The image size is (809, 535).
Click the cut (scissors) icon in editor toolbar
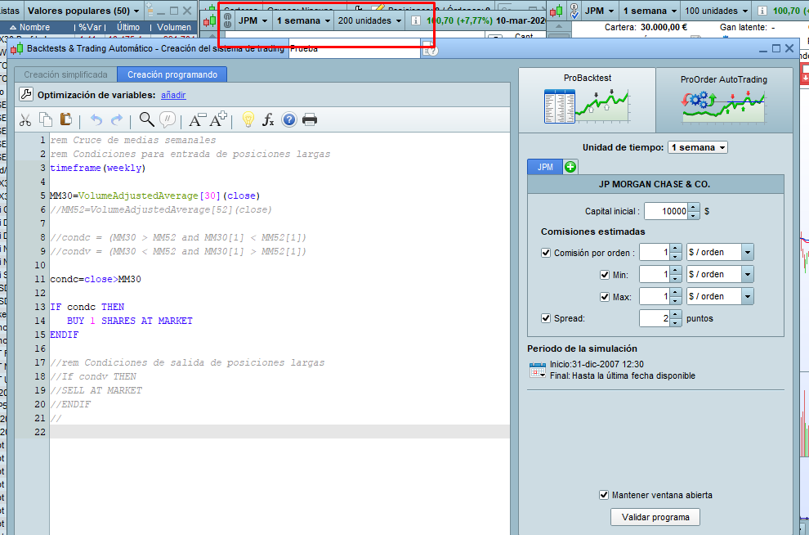tap(25, 120)
